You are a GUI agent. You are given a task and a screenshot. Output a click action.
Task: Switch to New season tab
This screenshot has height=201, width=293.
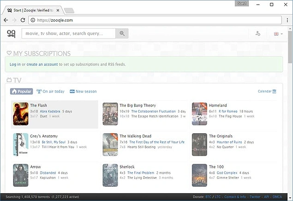pyautogui.click(x=83, y=91)
